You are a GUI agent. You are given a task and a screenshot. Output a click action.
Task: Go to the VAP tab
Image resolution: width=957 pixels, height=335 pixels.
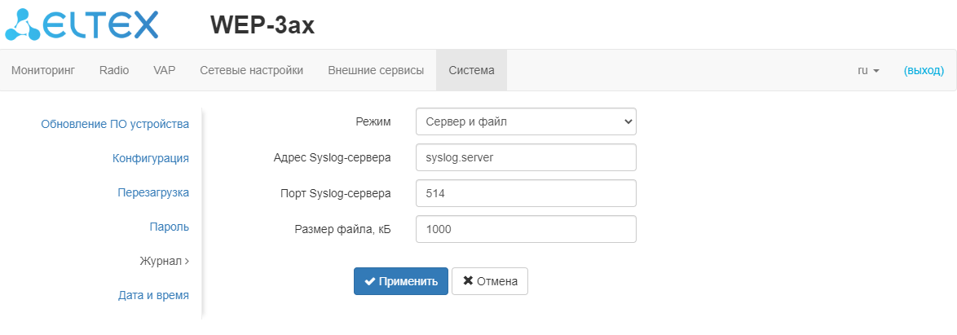(164, 70)
